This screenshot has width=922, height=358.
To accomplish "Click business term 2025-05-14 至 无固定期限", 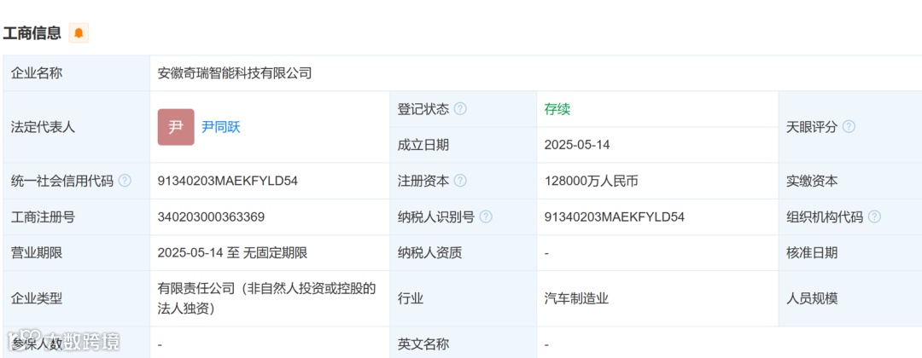I will [233, 253].
